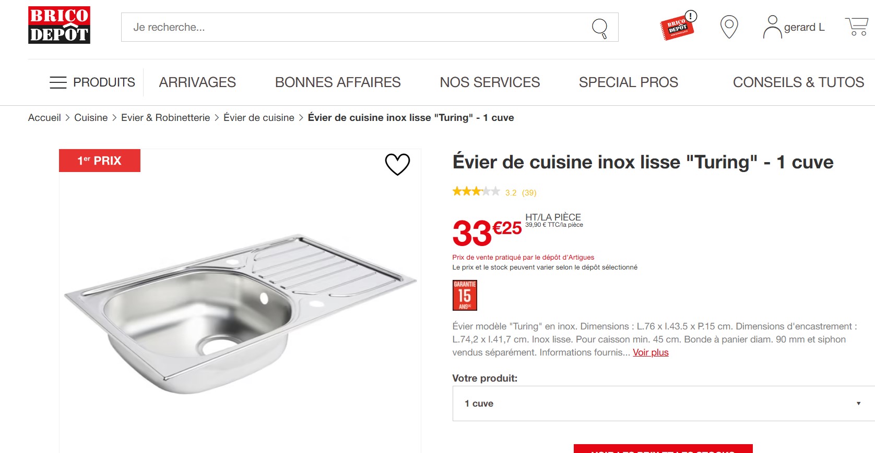This screenshot has width=875, height=453.
Task: Open the CONSEILS & TUTOS menu
Action: click(x=798, y=82)
